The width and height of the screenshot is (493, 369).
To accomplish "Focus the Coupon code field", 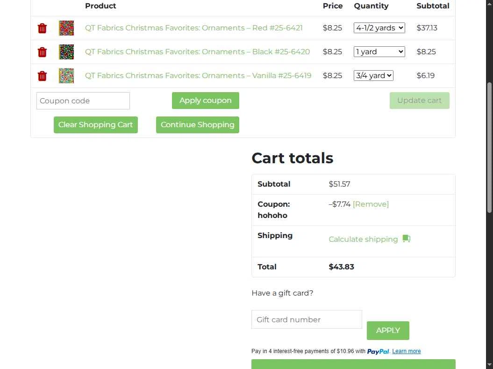I will point(83,101).
